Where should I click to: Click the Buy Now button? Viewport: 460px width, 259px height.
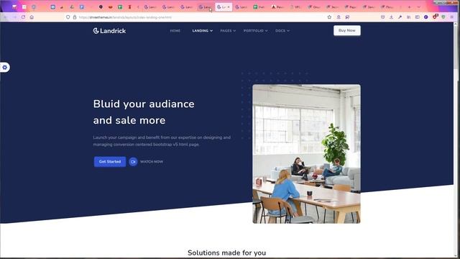click(x=346, y=30)
